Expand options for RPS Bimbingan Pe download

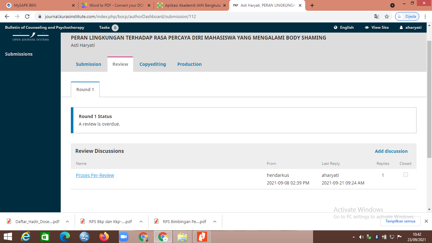215,221
